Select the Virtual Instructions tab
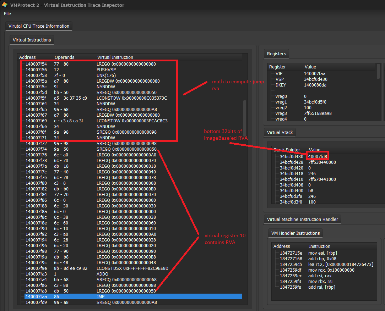The width and height of the screenshot is (385, 311). tap(32, 40)
